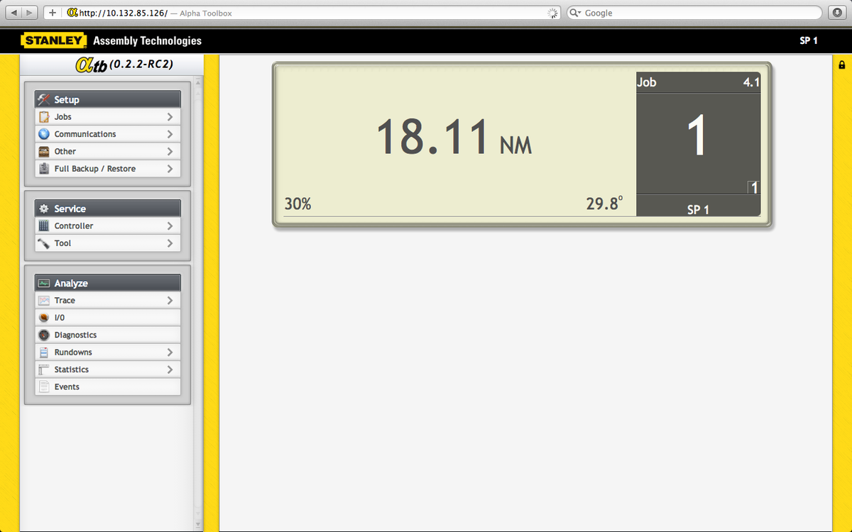The width and height of the screenshot is (852, 532).
Task: Expand the Statistics chevron arrow
Action: click(170, 370)
